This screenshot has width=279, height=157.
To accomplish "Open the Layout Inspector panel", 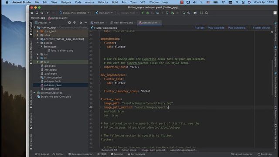I will click(x=242, y=154).
